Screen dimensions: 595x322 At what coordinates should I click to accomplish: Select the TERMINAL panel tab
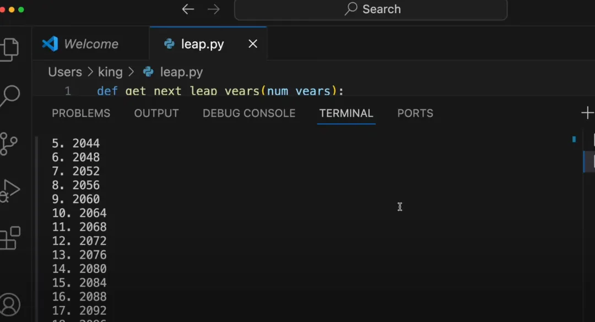pyautogui.click(x=346, y=113)
